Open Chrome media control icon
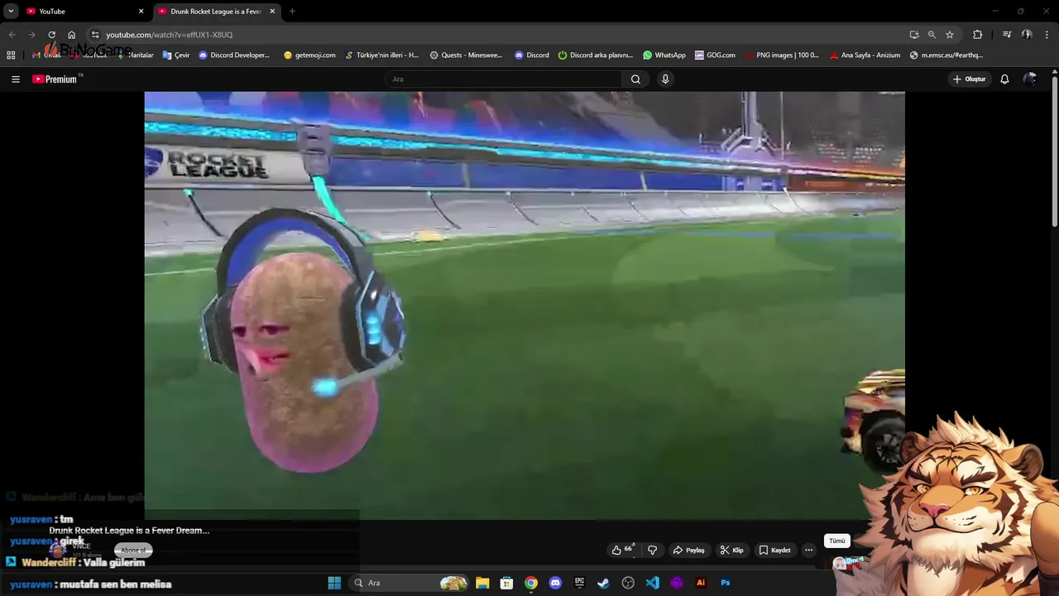Screen dimensions: 1059x596 (1007, 35)
